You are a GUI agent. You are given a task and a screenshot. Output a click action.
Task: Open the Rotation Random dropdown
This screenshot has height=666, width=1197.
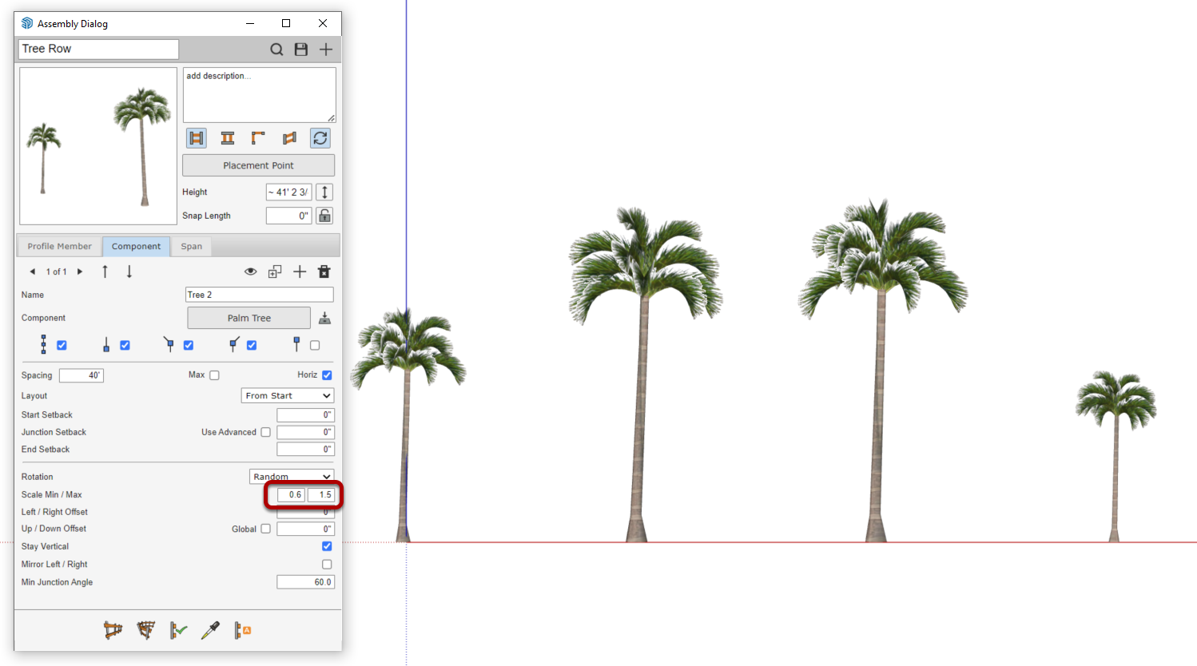click(292, 476)
